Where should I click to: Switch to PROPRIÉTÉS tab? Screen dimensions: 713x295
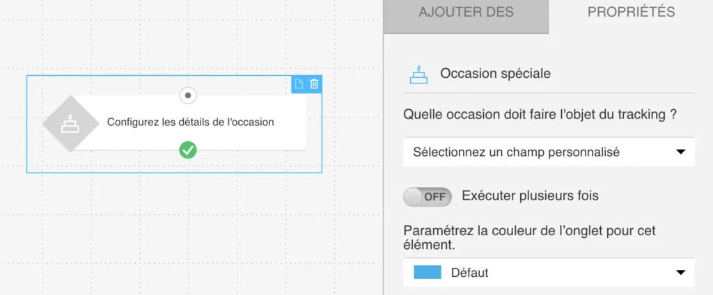coord(631,13)
